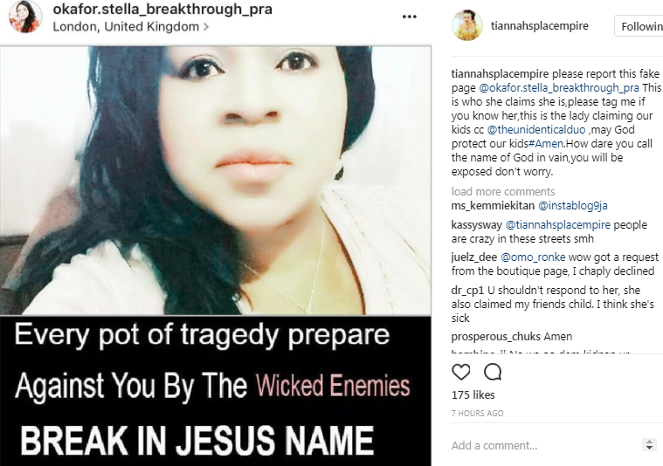Screen dimensions: 663x466
Task: Click the comment speech bubble icon
Action: (x=493, y=373)
